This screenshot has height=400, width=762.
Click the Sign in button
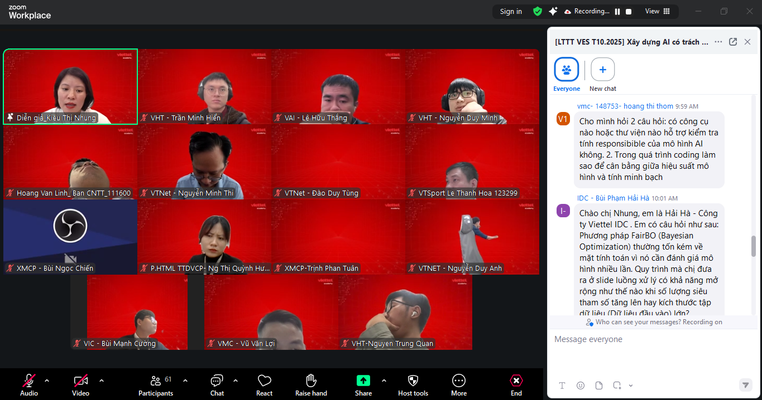(x=511, y=12)
